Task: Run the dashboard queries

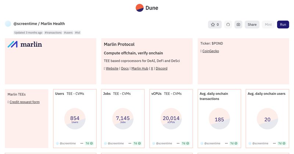Action: [x=283, y=25]
